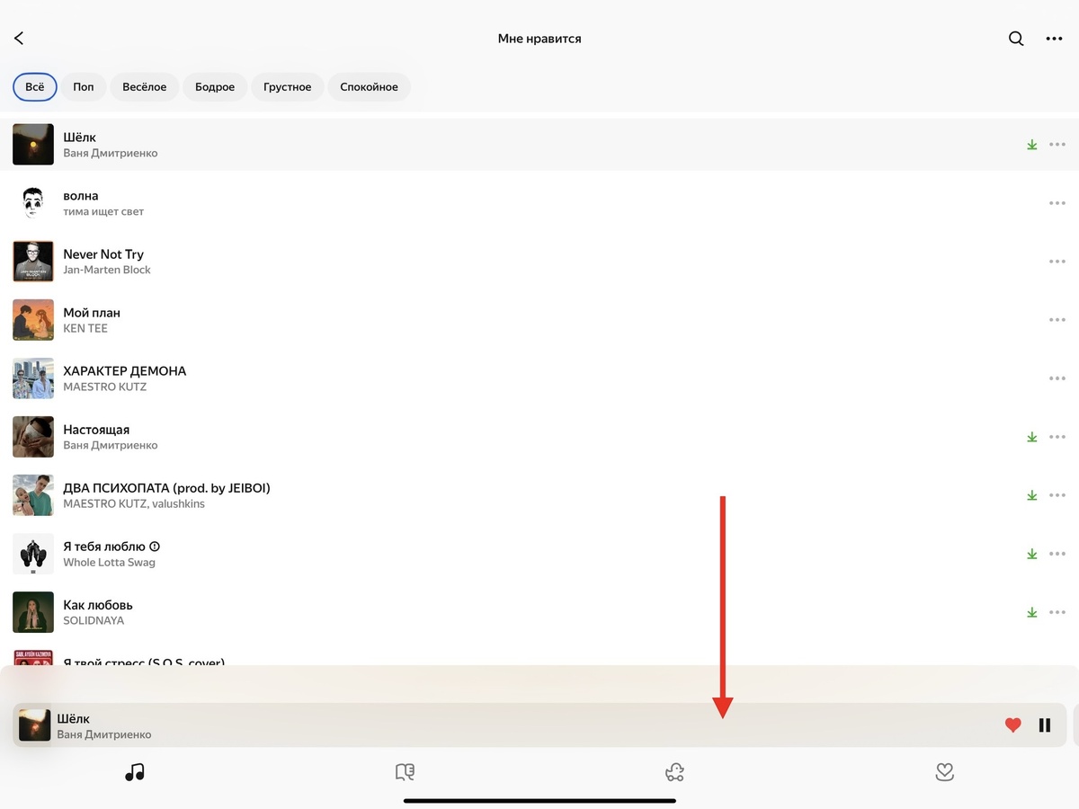Image resolution: width=1079 pixels, height=809 pixels.
Task: Tap artist name Whole Lotta Swag
Action: [109, 563]
